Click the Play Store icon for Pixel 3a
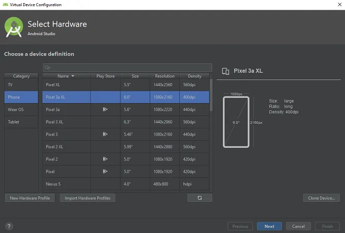Screen dimensions: 345x233 (105, 109)
